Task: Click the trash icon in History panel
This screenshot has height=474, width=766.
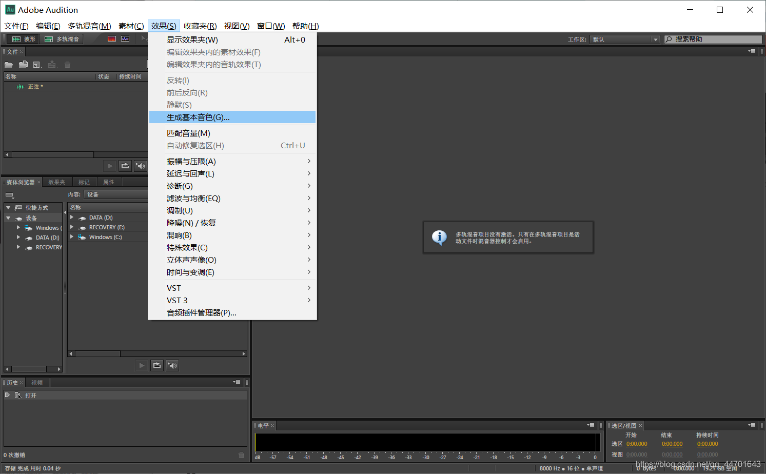Action: pyautogui.click(x=242, y=455)
